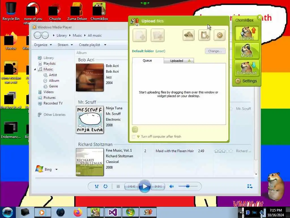Image resolution: width=290 pixels, height=218 pixels.
Task: Select Videos in the navigation pane
Action: 46,92
